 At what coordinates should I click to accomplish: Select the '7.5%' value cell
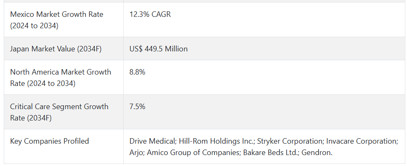coord(264,112)
